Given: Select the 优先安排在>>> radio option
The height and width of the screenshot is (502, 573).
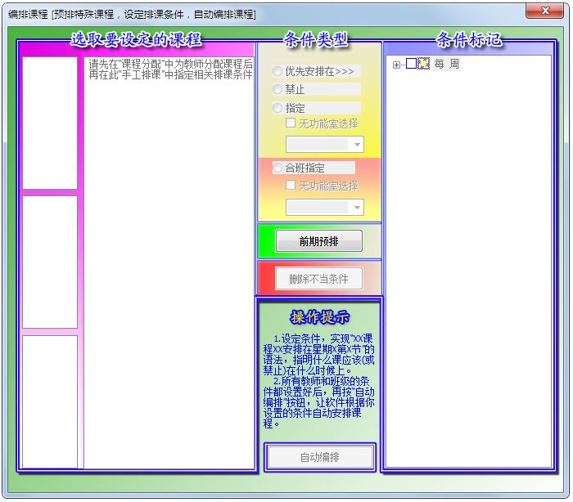Looking at the screenshot, I should point(278,72).
